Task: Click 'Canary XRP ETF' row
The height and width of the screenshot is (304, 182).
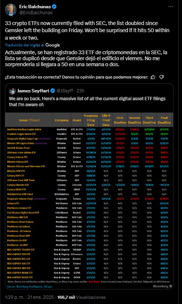Action: pyautogui.click(x=89, y=176)
